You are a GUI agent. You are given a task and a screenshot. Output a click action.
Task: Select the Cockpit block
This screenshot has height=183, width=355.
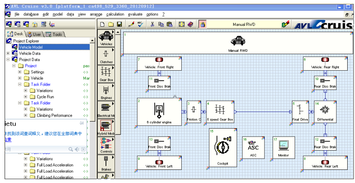pos(223,148)
